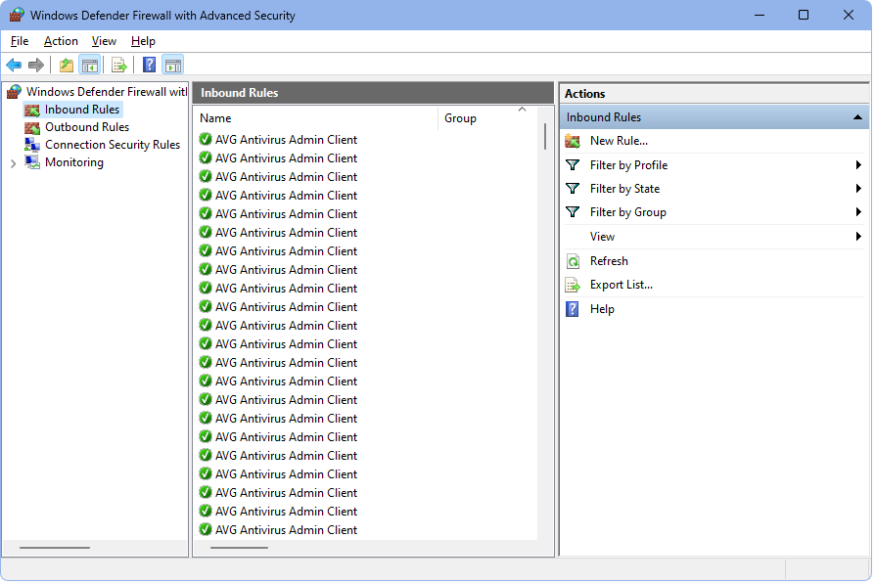The image size is (875, 583).
Task: Click the Forward arrow toolbar icon
Action: click(x=36, y=66)
